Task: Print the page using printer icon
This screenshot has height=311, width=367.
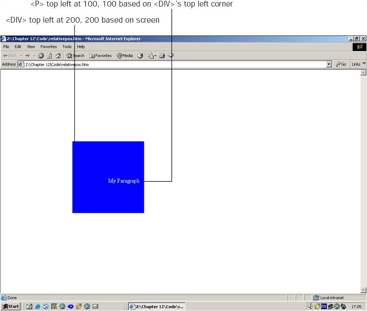Action: (162, 56)
